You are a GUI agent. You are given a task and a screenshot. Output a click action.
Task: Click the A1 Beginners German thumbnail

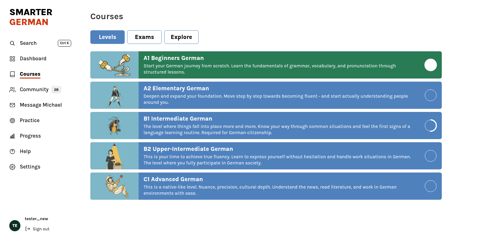tap(114, 65)
